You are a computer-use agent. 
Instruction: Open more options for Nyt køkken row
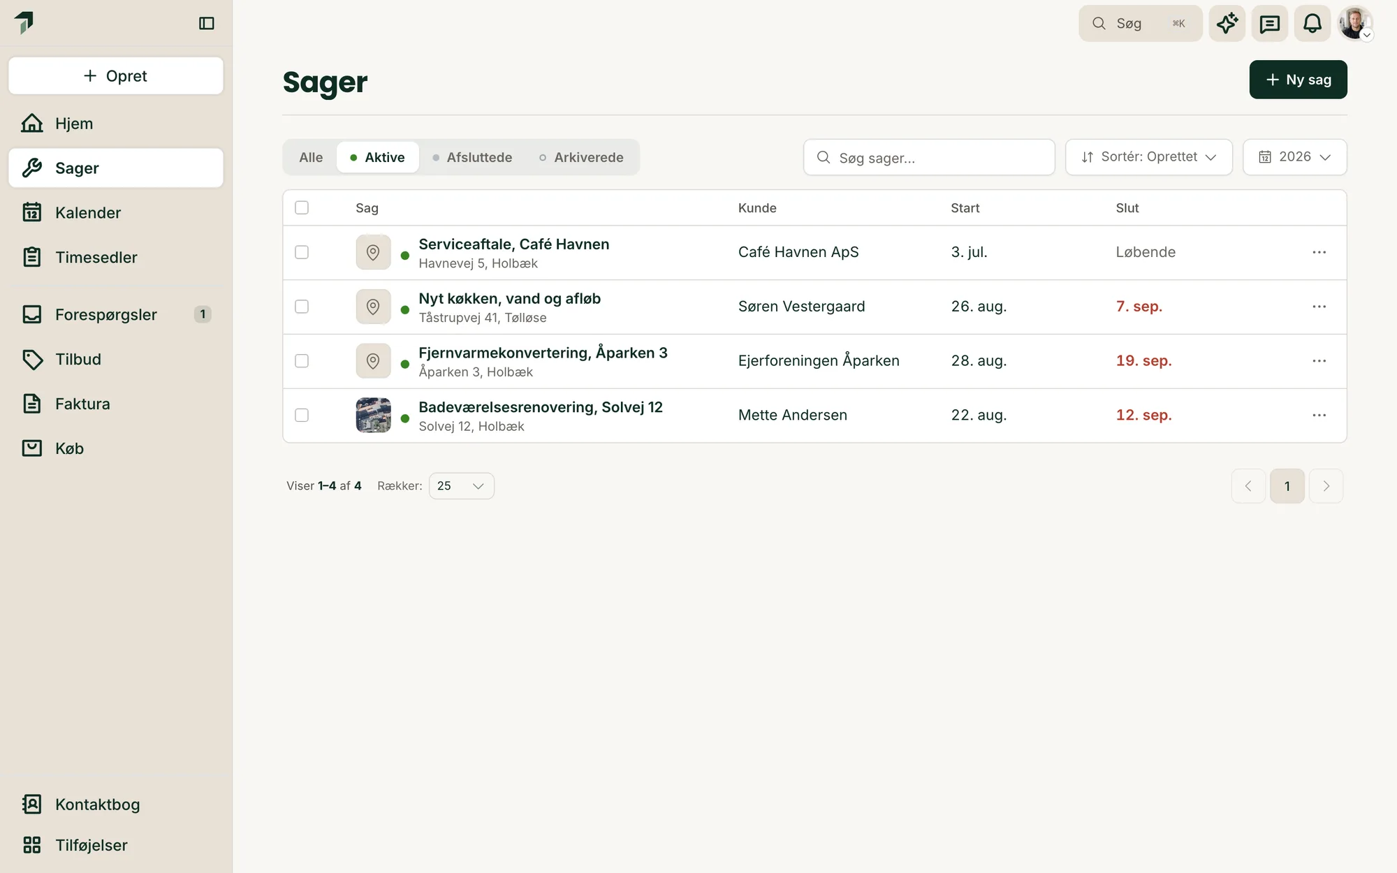click(1319, 307)
